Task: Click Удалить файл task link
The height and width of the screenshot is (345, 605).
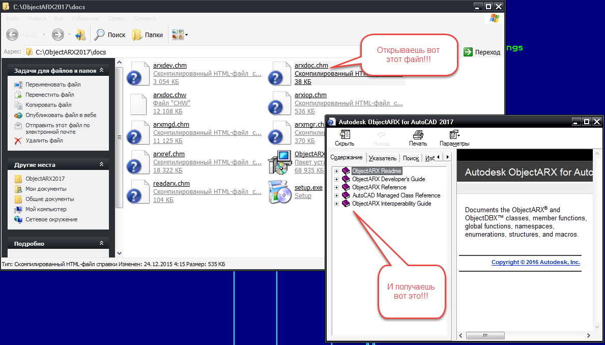Action: 44,140
